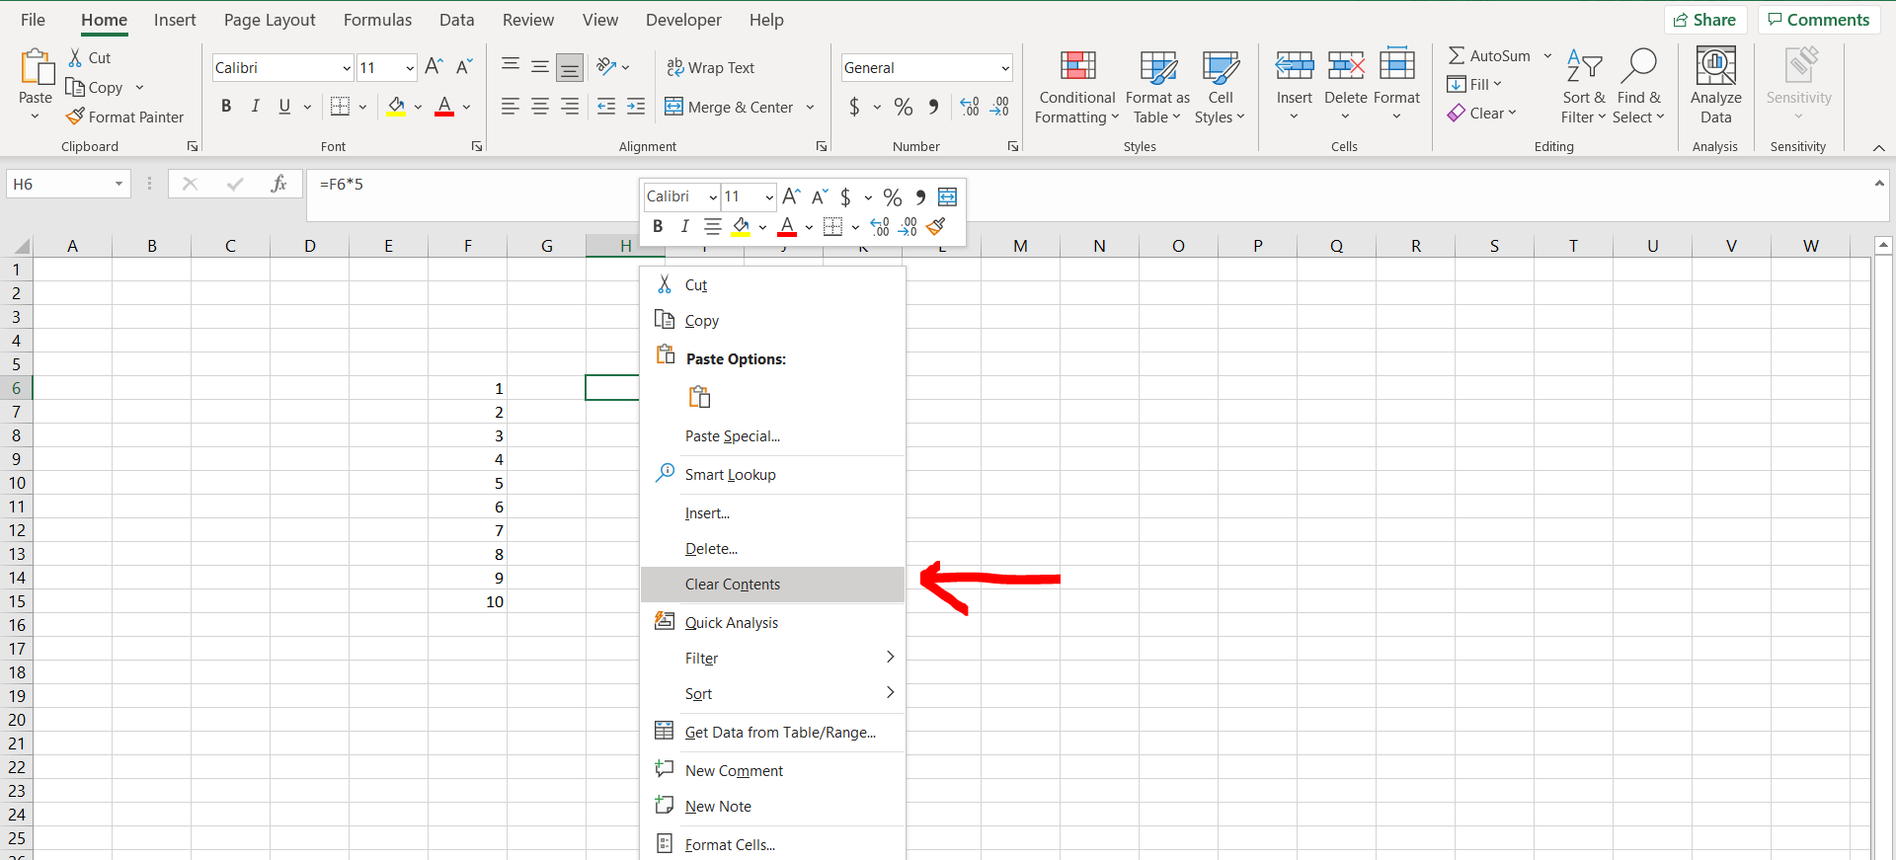Click the mini toolbar Format Painter brush
Image resolution: width=1896 pixels, height=860 pixels.
(x=936, y=227)
